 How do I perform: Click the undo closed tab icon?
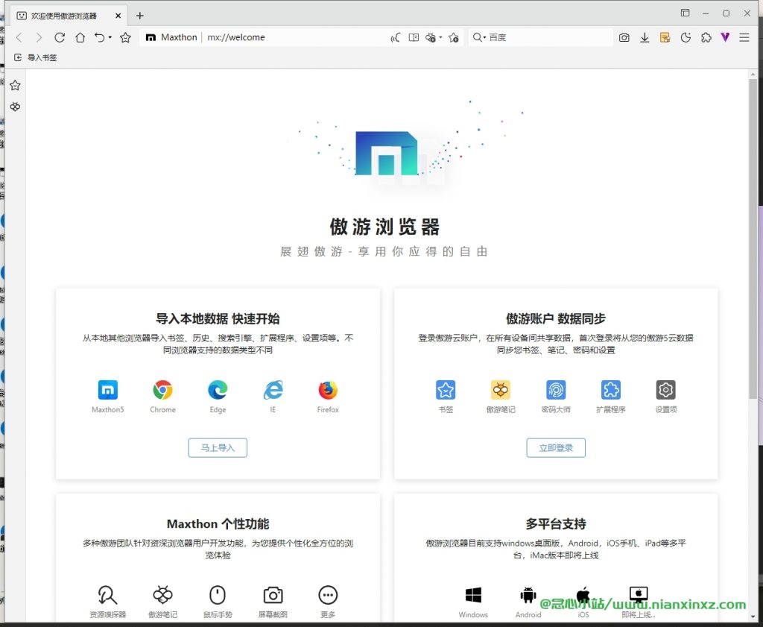point(99,37)
